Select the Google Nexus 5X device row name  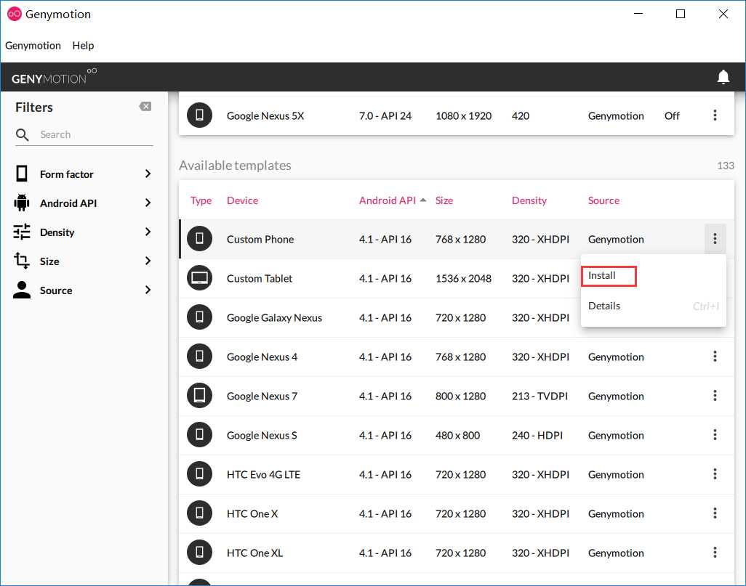coord(265,116)
